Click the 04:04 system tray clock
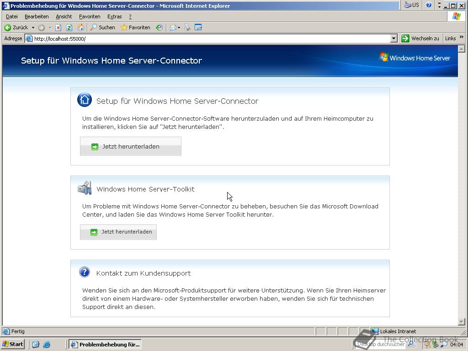This screenshot has height=351, width=468. point(457,345)
